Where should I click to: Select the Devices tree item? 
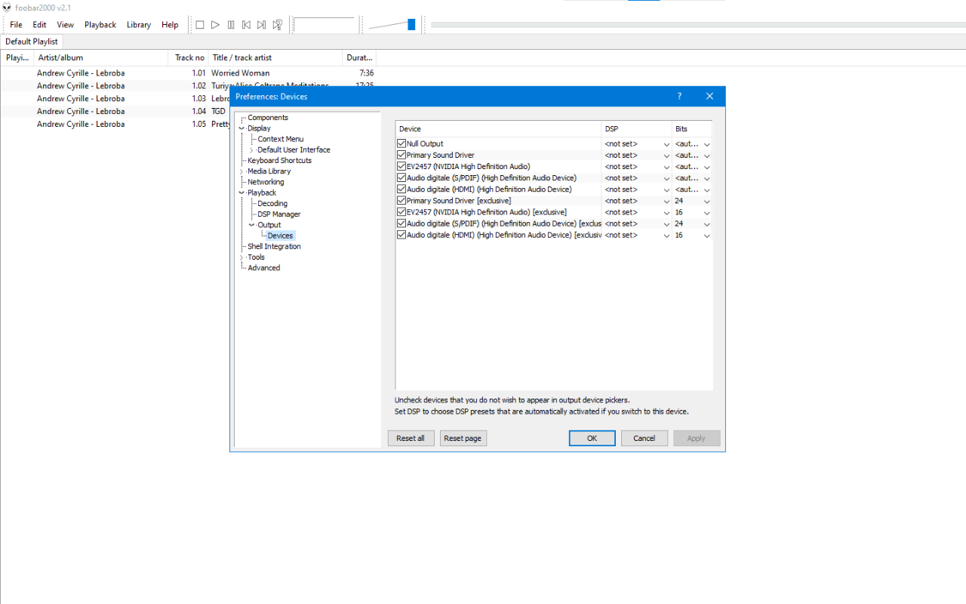pos(280,236)
